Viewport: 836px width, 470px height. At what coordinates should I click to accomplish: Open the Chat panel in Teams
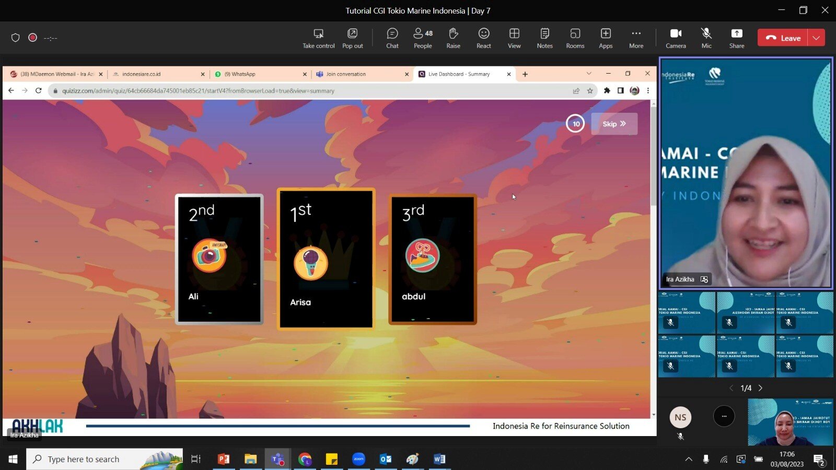(392, 38)
